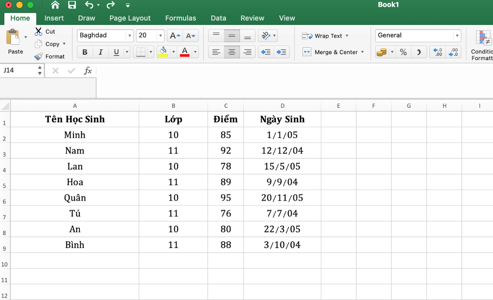Click Select All corner triangle

pyautogui.click(x=5, y=106)
